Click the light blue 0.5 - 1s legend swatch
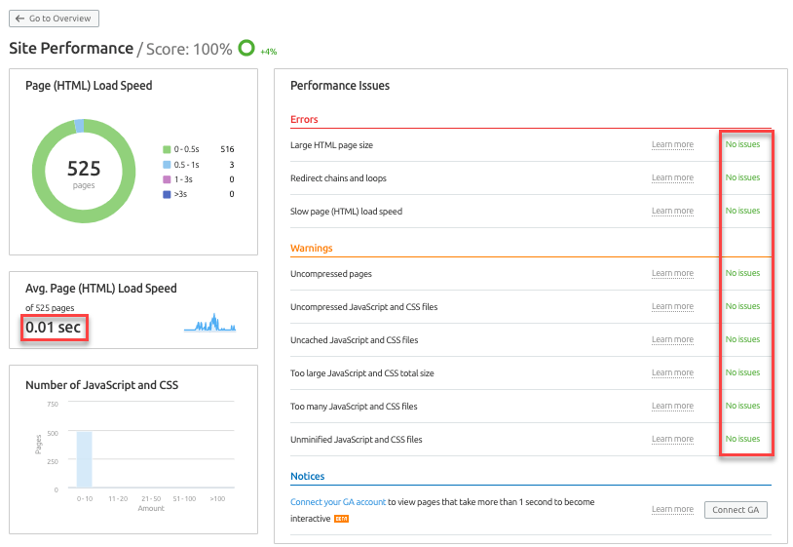Viewport: 793px width, 547px height. click(x=167, y=165)
